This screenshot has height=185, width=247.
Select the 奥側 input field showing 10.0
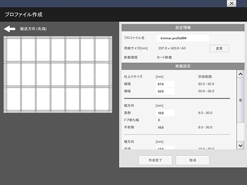(165, 113)
